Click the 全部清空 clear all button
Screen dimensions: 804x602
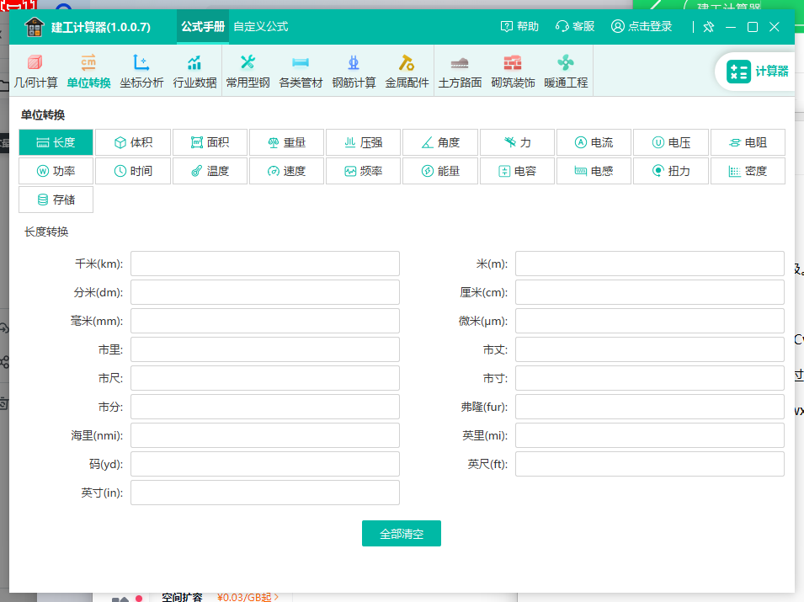click(401, 534)
